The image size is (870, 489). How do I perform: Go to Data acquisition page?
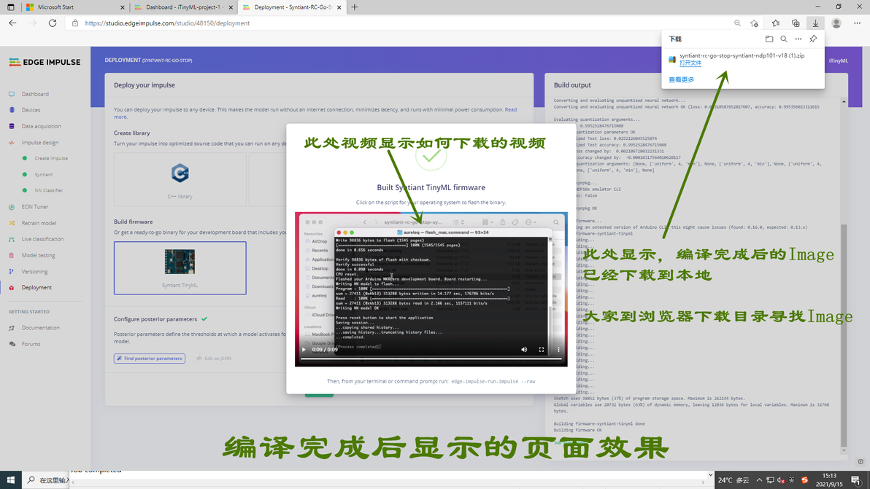41,126
